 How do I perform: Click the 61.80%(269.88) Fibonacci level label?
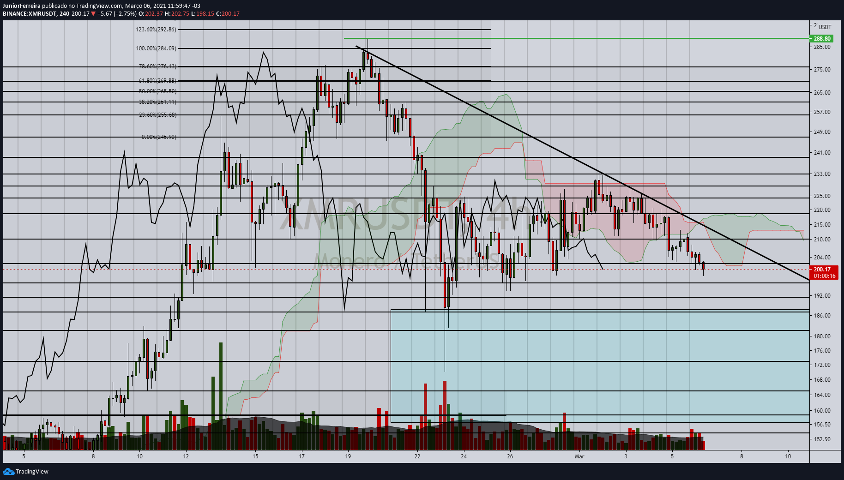(x=157, y=81)
